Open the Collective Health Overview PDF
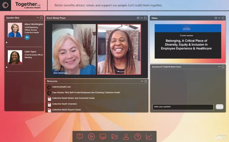This screenshot has width=229, height=142. pos(64,104)
